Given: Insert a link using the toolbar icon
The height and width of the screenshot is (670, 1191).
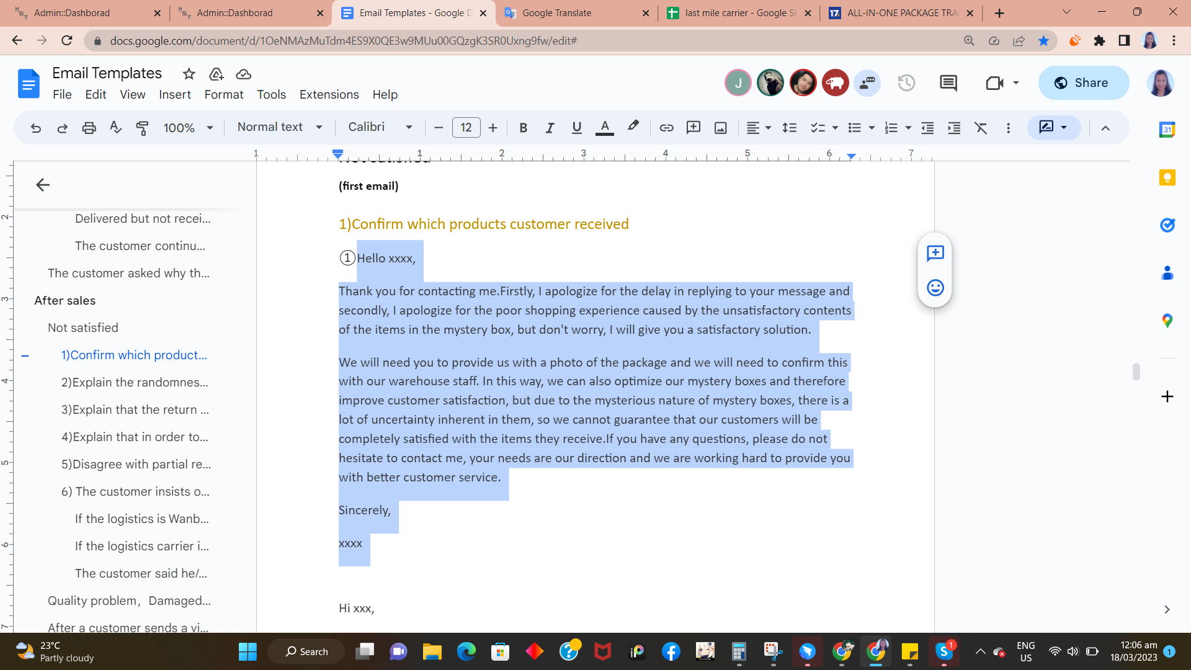Looking at the screenshot, I should (x=666, y=128).
